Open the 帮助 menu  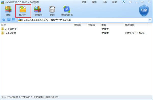pos(114,2)
